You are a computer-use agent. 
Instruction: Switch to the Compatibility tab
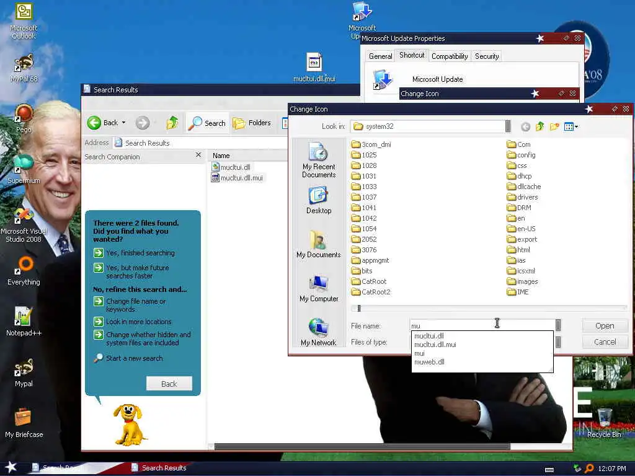click(x=450, y=56)
